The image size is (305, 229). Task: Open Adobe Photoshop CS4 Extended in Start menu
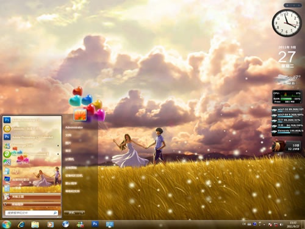[32, 137]
